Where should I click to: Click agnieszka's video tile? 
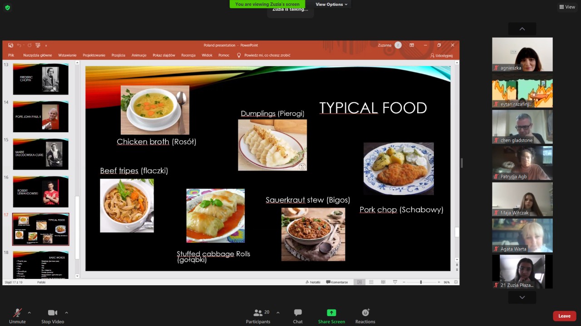(x=522, y=54)
